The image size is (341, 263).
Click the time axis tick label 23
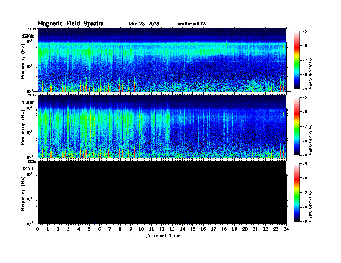(276, 229)
